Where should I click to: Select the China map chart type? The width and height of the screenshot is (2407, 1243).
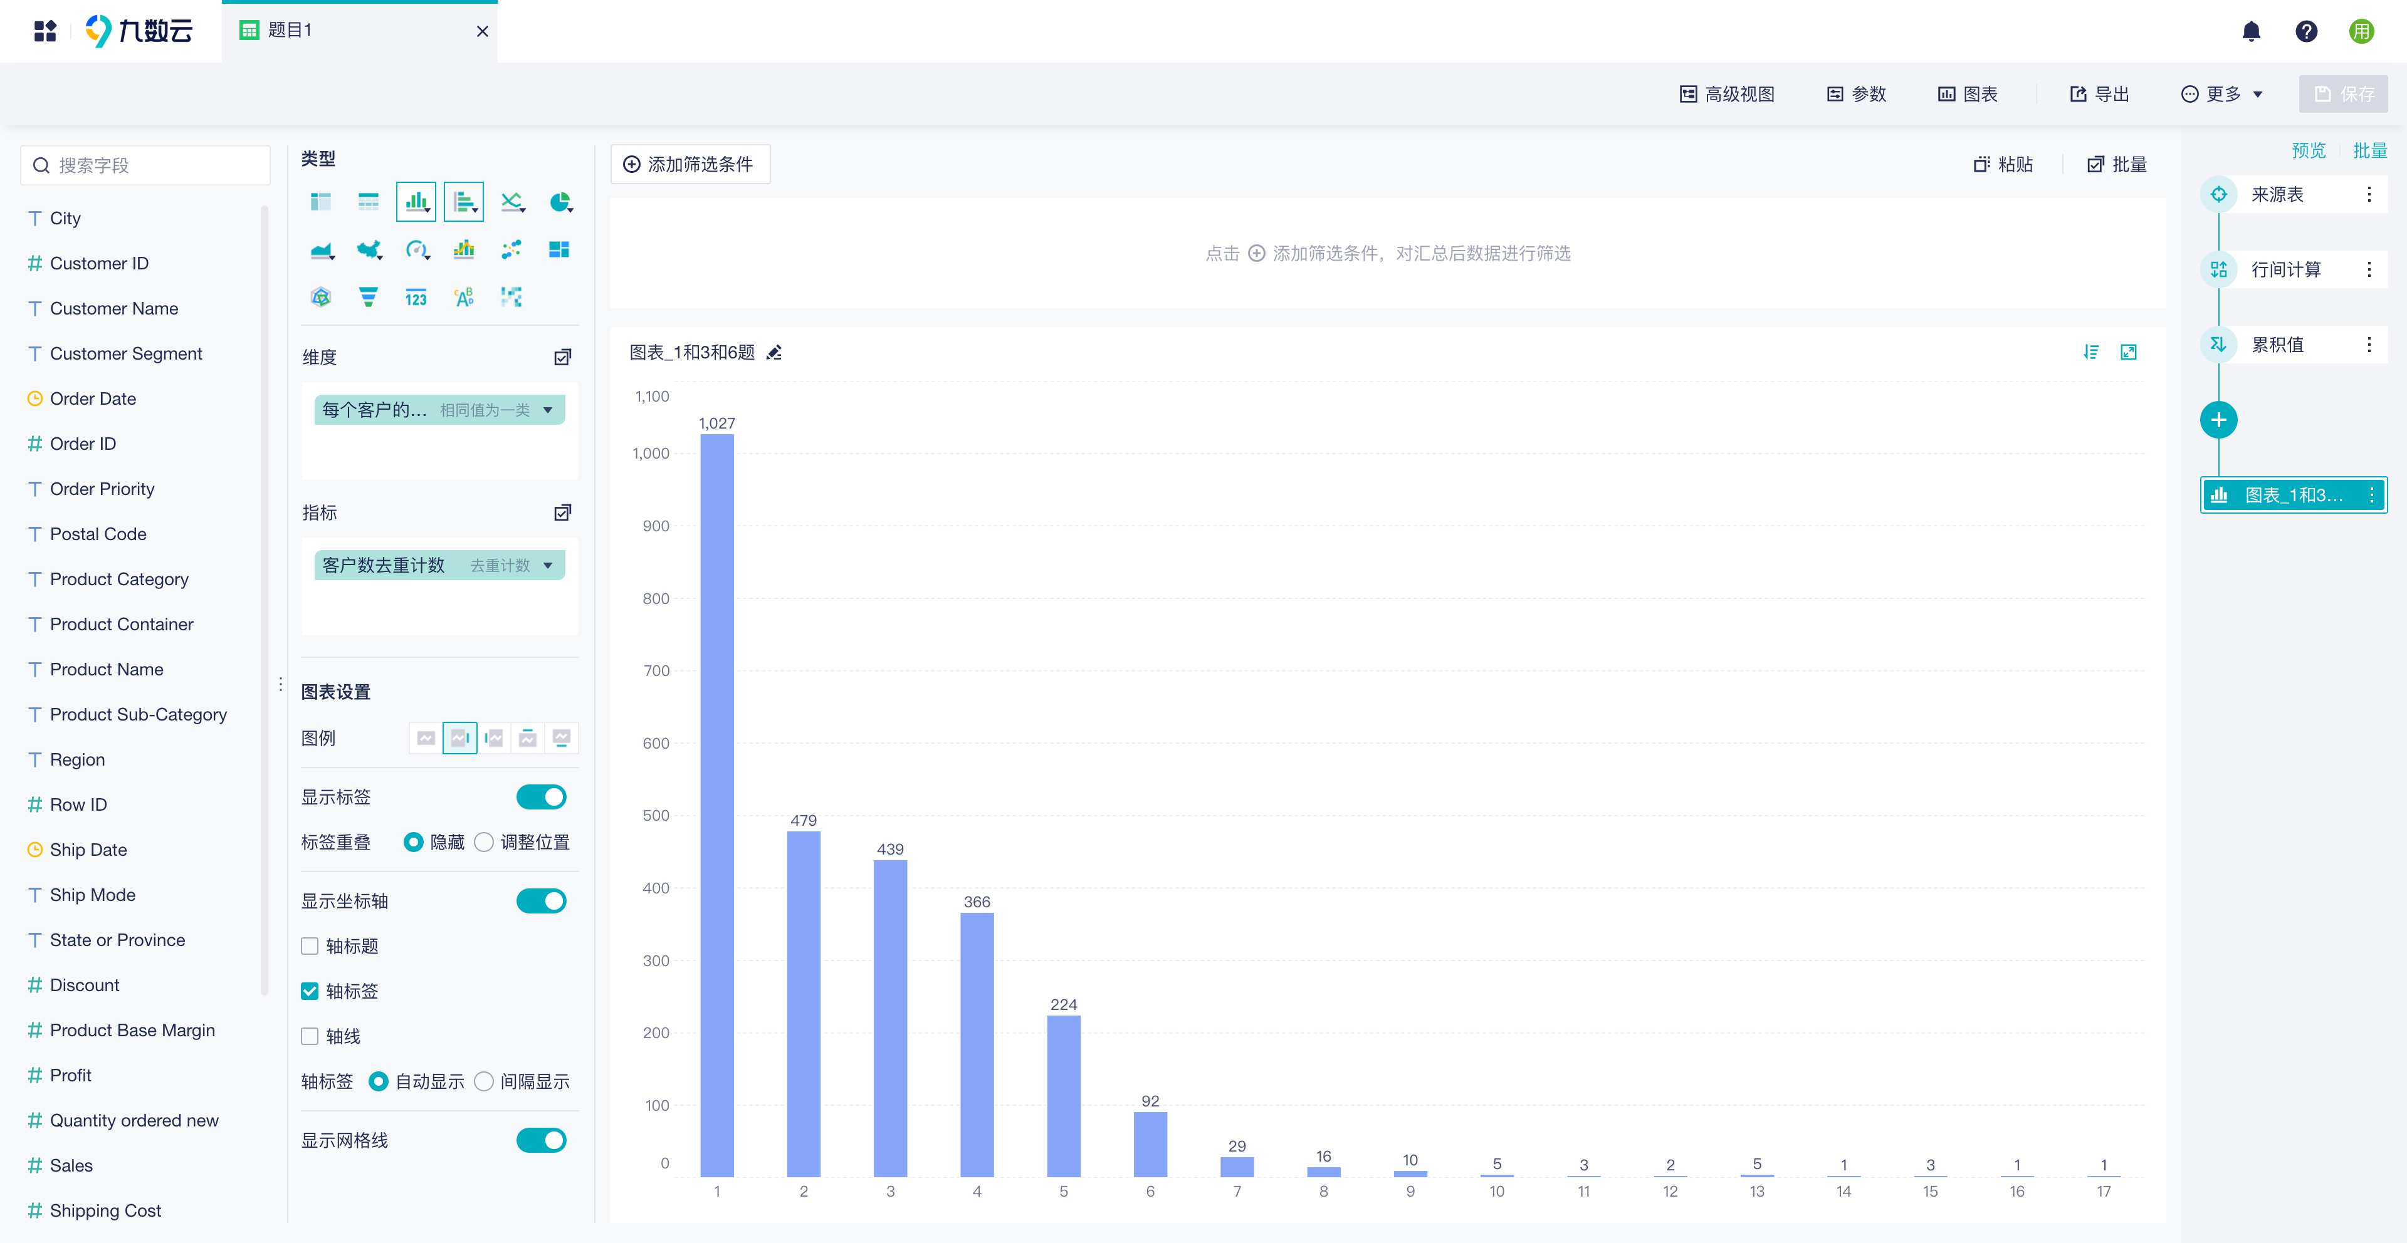[x=369, y=249]
